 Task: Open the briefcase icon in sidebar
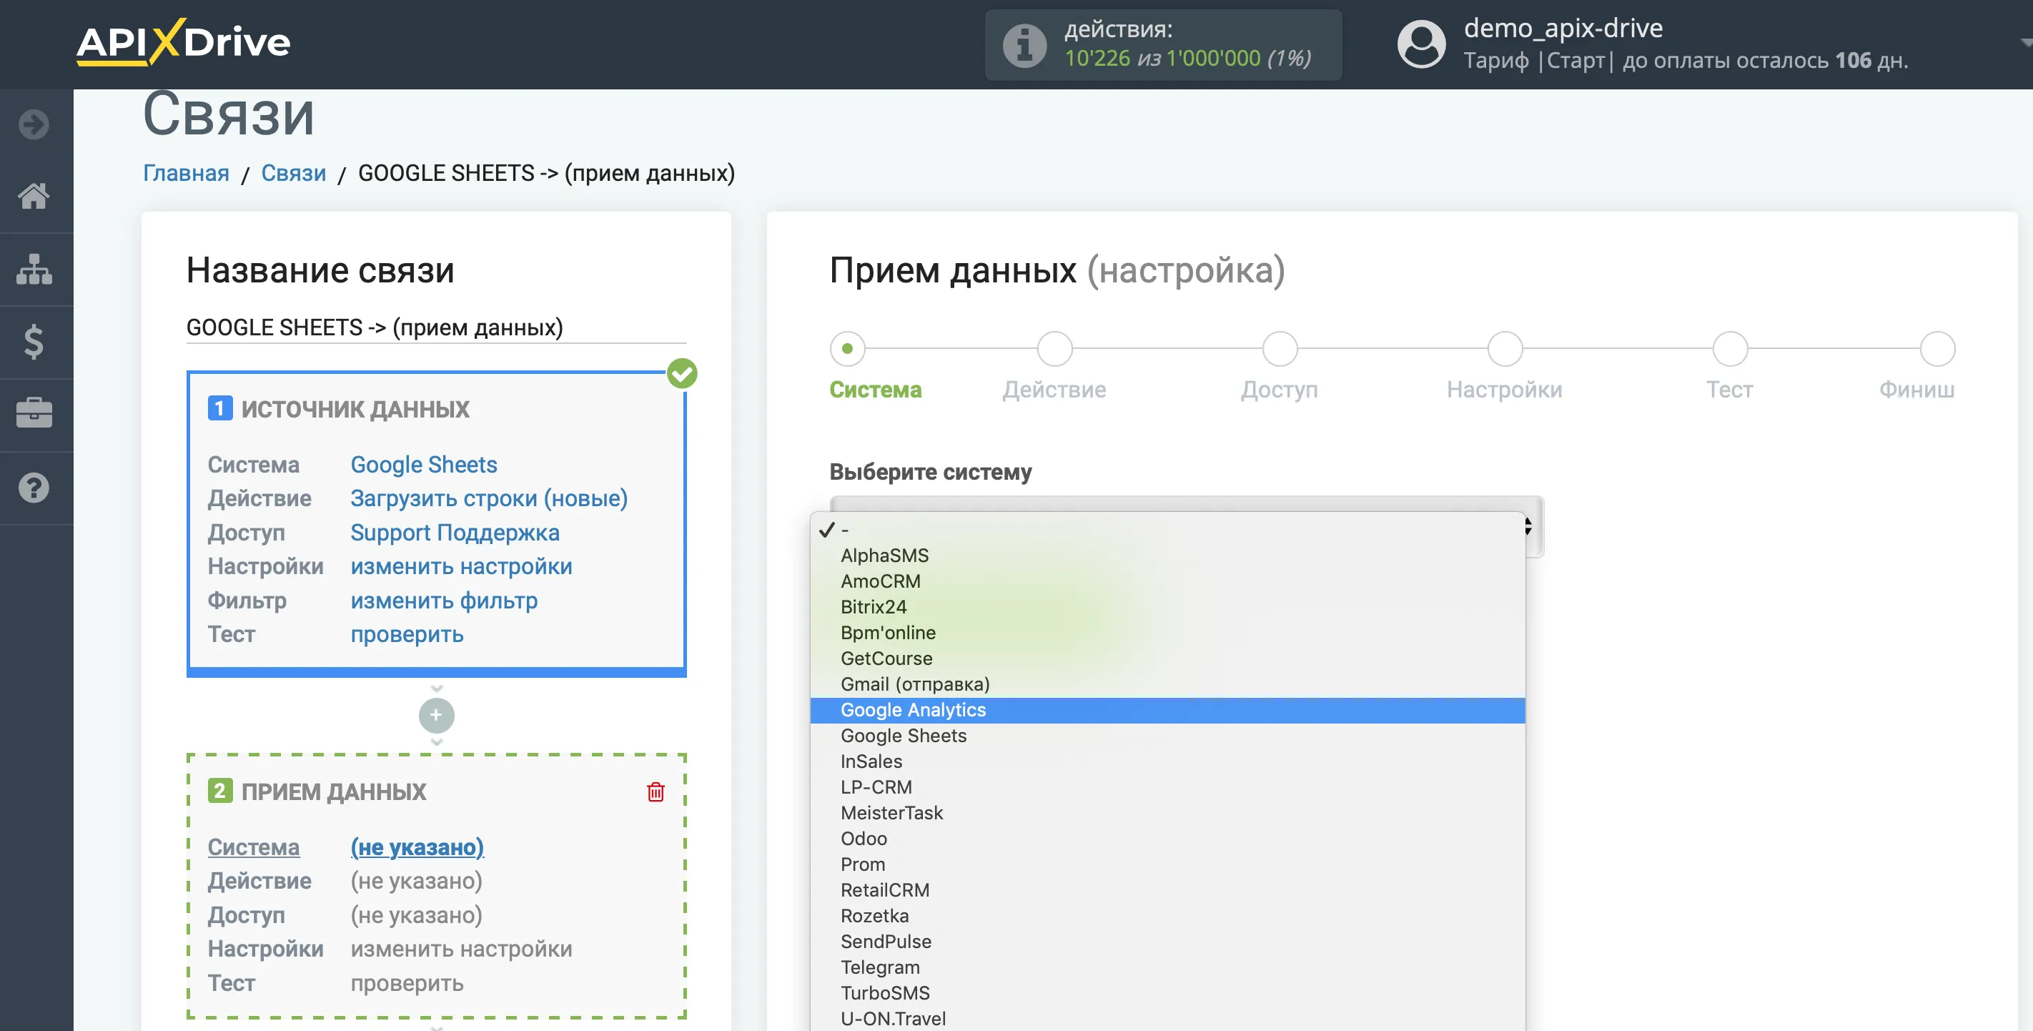tap(34, 414)
